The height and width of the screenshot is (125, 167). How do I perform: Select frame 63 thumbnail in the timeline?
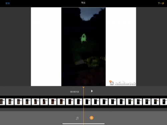130,102
